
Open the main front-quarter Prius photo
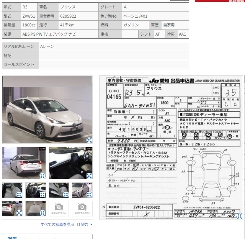pos(47,110)
